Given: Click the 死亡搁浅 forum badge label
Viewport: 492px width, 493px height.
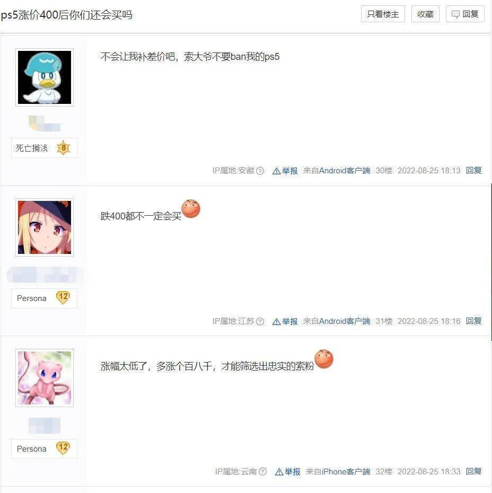Looking at the screenshot, I should pyautogui.click(x=32, y=148).
